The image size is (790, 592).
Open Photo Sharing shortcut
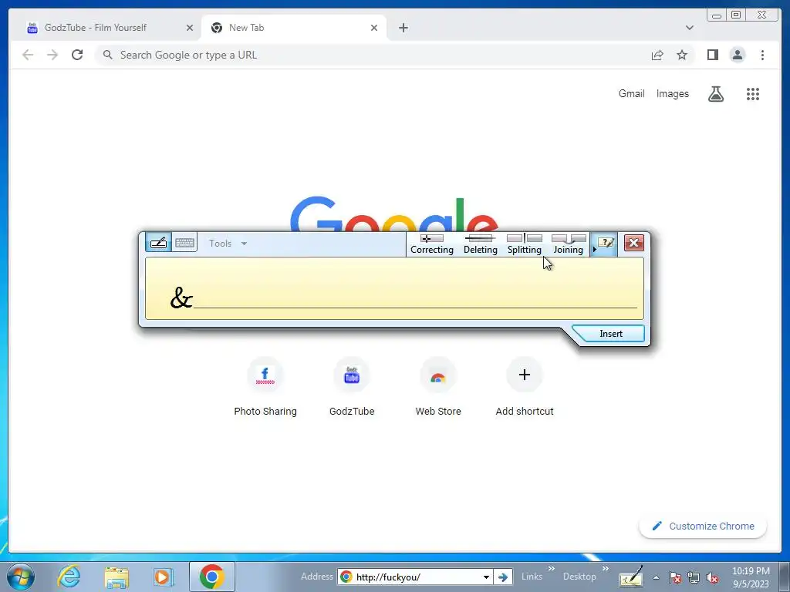[x=265, y=387]
